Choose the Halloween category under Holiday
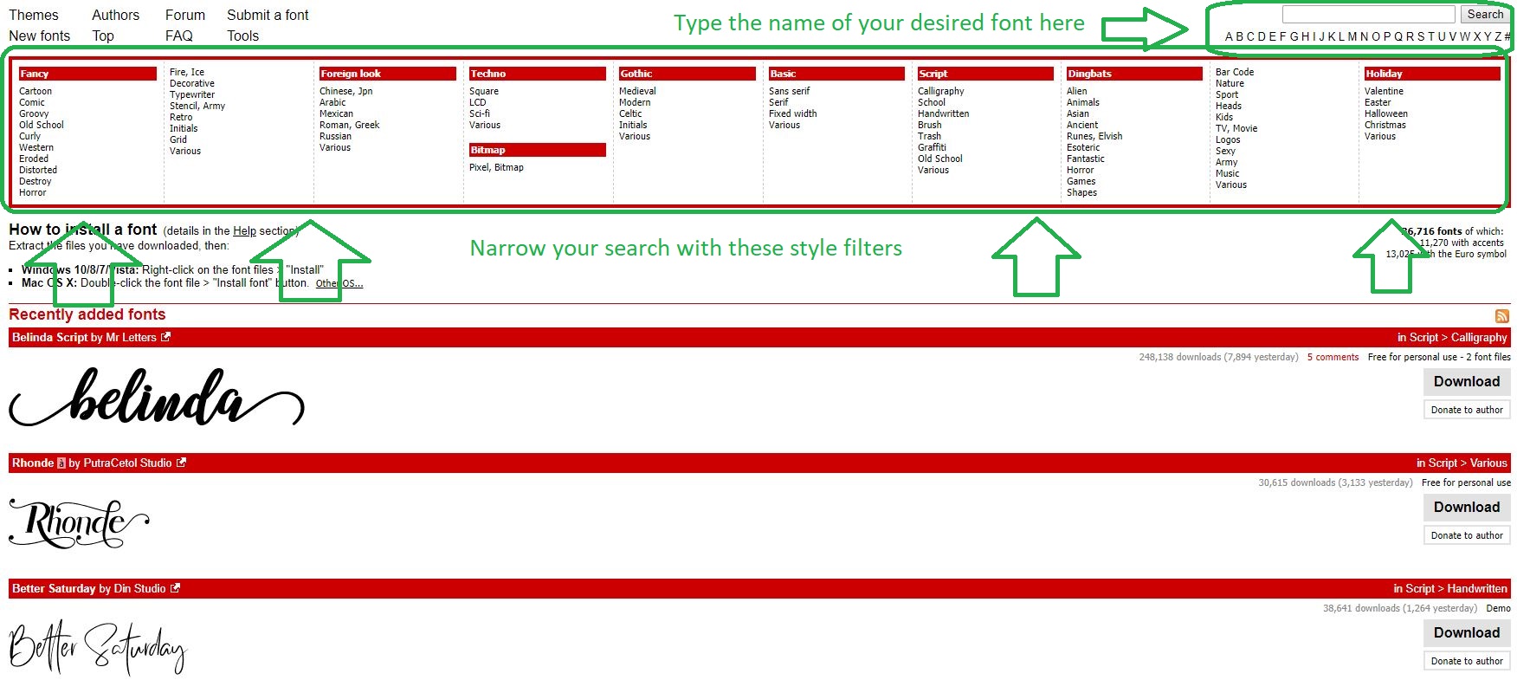This screenshot has height=680, width=1517. (1385, 113)
